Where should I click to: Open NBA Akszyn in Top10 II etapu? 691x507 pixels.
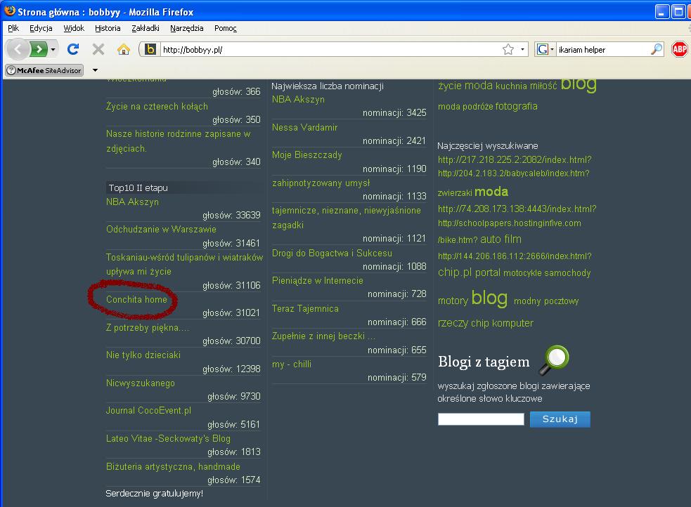(x=132, y=202)
